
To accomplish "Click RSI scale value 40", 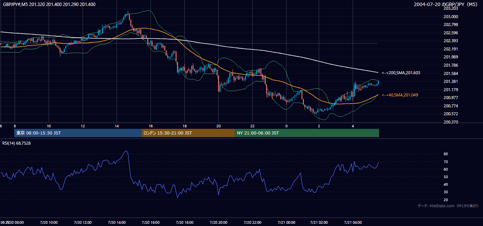I will click(446, 184).
